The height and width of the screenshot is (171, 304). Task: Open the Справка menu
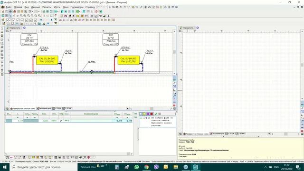tap(90, 7)
